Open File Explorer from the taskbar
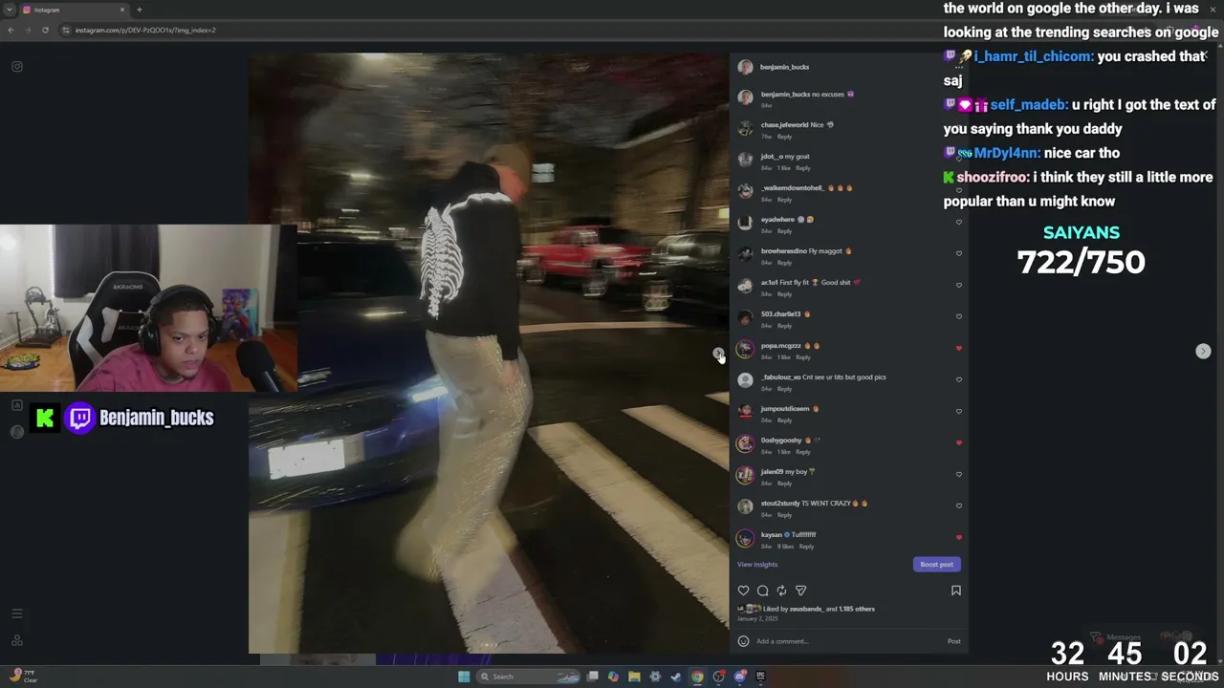The height and width of the screenshot is (688, 1224). pyautogui.click(x=634, y=677)
